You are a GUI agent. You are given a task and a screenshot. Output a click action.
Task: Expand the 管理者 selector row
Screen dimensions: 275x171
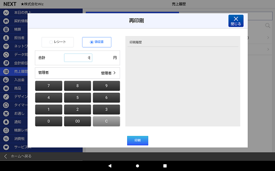coord(77,73)
